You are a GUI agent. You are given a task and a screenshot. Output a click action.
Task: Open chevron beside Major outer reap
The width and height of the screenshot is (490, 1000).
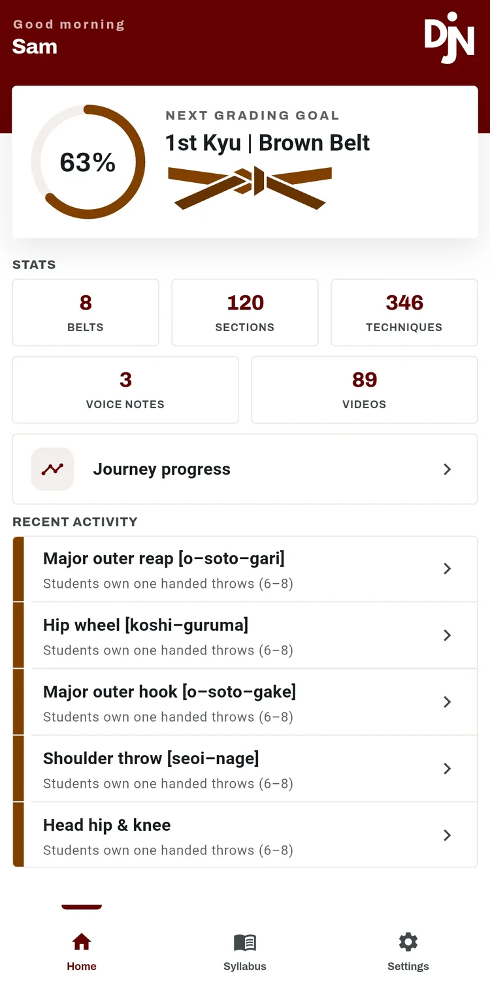448,569
